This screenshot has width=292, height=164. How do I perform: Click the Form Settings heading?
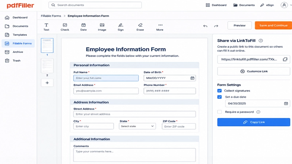[x=229, y=85]
